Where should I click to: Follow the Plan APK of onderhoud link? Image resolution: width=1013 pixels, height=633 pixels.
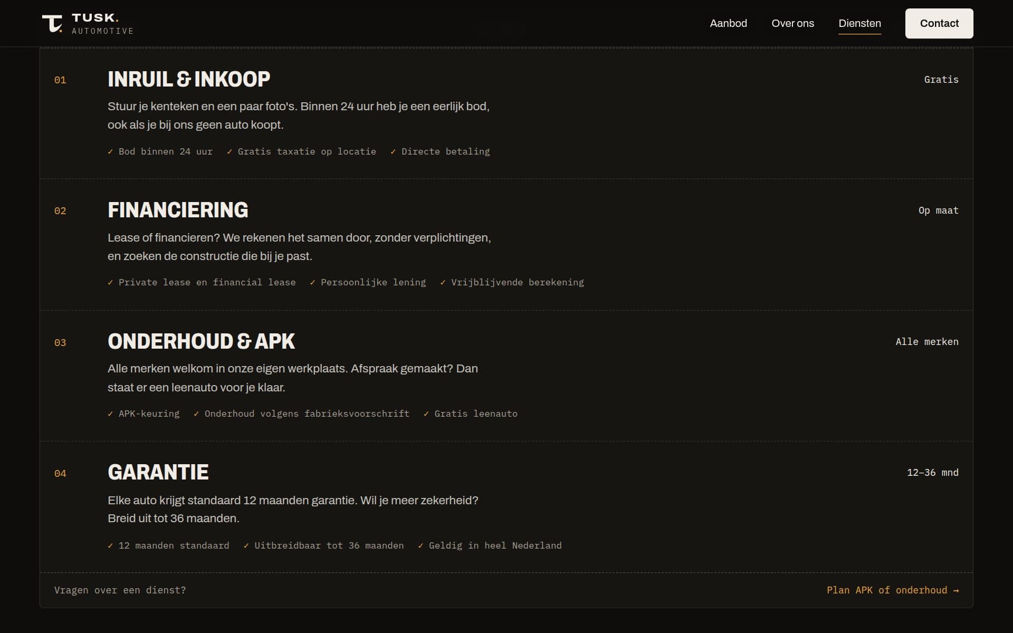[x=893, y=590]
